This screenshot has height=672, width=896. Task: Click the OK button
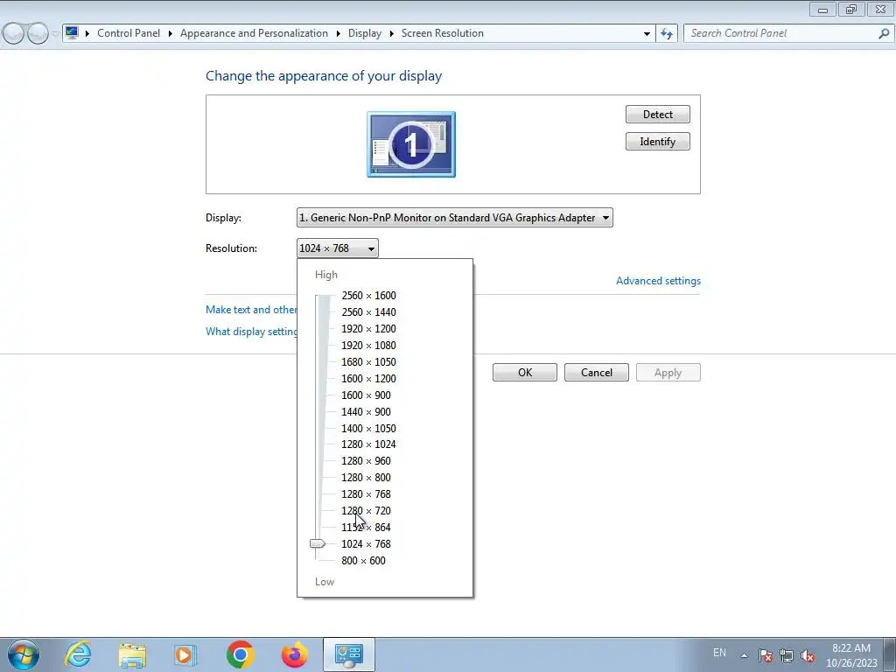click(525, 373)
